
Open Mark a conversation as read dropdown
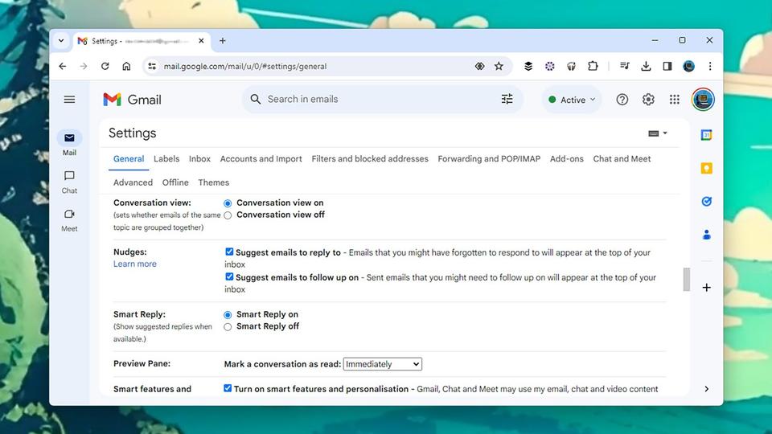click(382, 364)
